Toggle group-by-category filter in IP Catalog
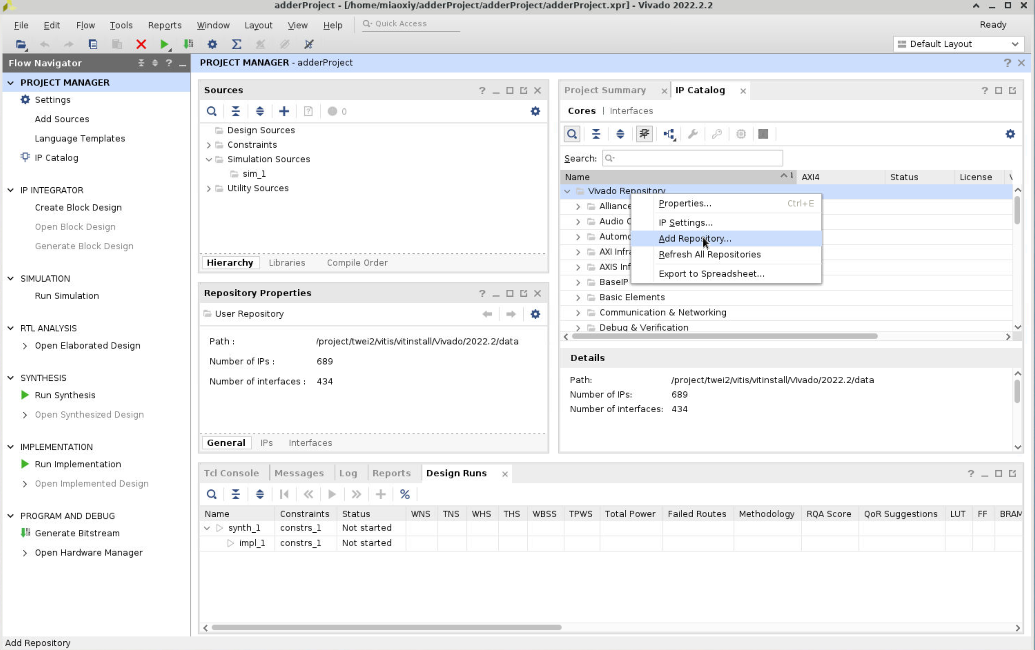The image size is (1035, 650). coord(644,134)
